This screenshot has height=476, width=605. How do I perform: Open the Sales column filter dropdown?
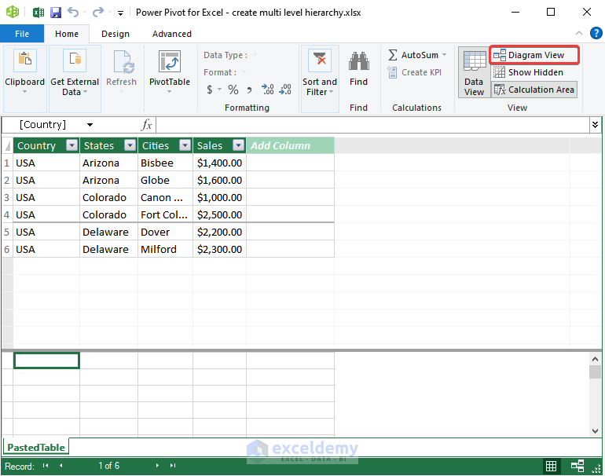(239, 145)
